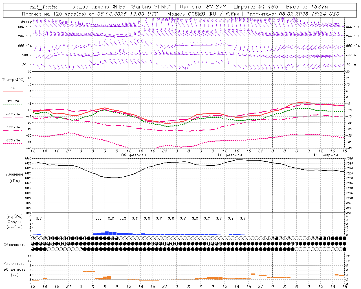Click the 10 февраля date label
The height and width of the screenshot is (289, 361).
pyautogui.click(x=230, y=155)
